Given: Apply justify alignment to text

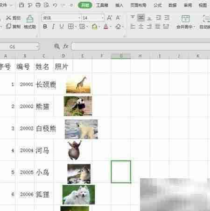Looking at the screenshot, I should 158,27.
